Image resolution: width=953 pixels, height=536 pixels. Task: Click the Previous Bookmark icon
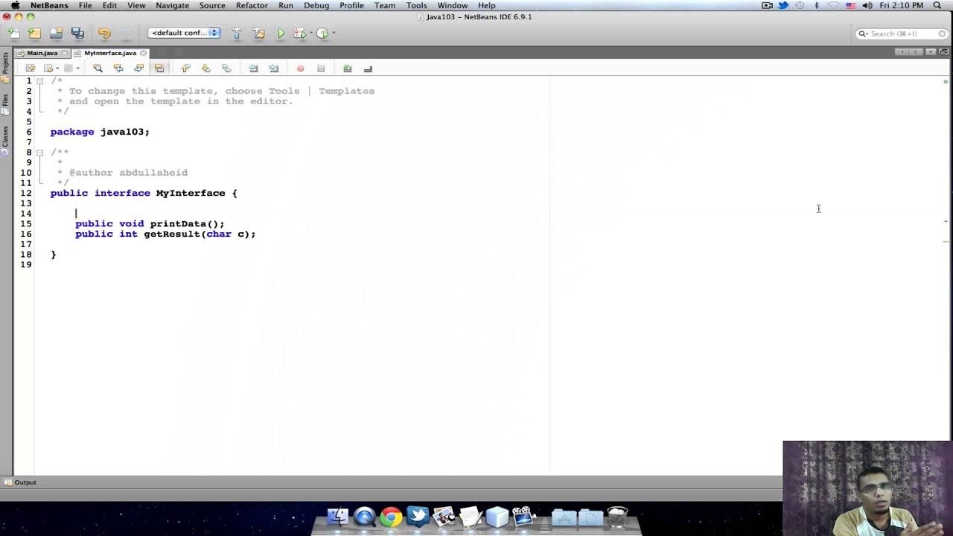(185, 68)
